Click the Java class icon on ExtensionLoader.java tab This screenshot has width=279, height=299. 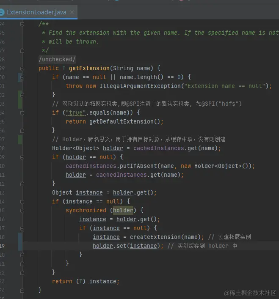[x=2, y=12]
